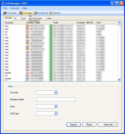125x134 pixels.
Task: Open the Download dropdown arrow
Action: (18, 13)
